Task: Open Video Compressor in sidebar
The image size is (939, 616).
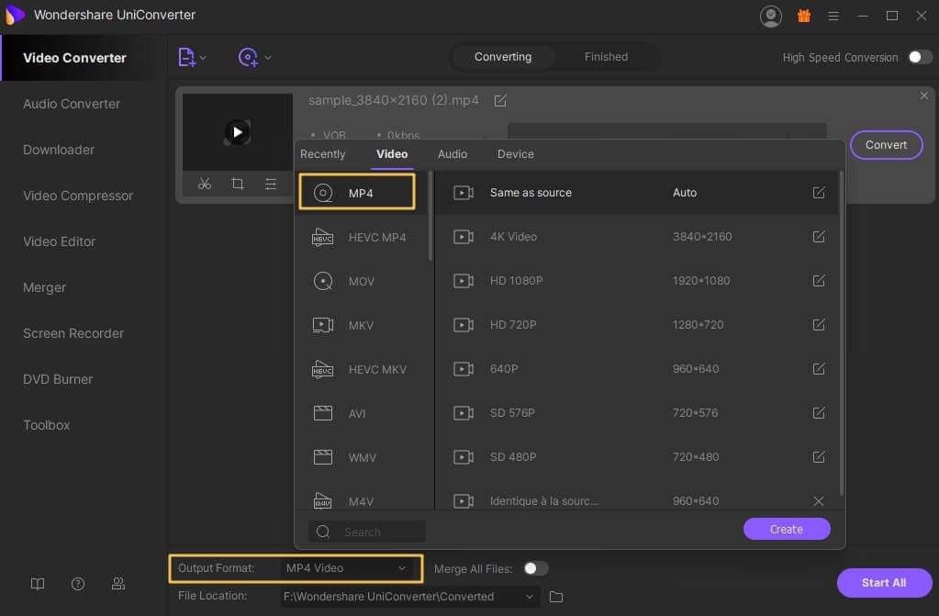Action: click(x=78, y=196)
